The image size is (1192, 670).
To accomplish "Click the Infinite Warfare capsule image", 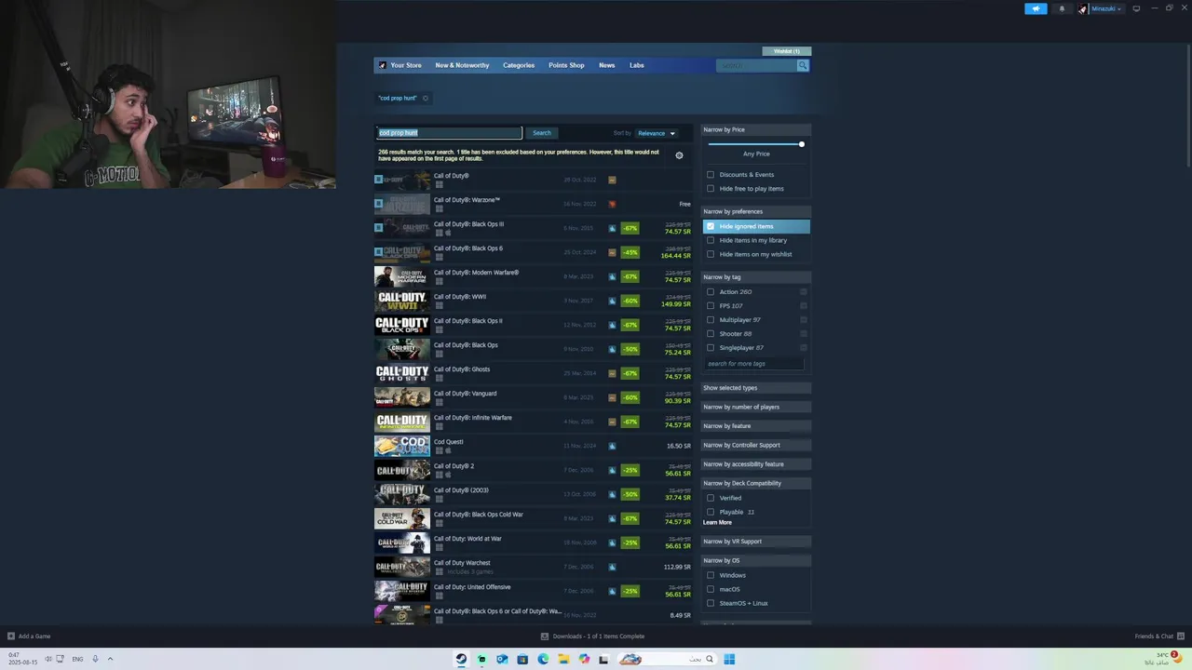I will point(402,422).
